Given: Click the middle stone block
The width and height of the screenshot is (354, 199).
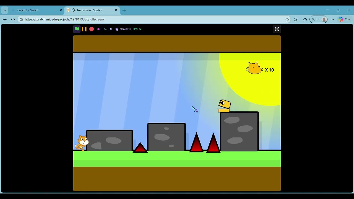Looking at the screenshot, I should [x=166, y=137].
